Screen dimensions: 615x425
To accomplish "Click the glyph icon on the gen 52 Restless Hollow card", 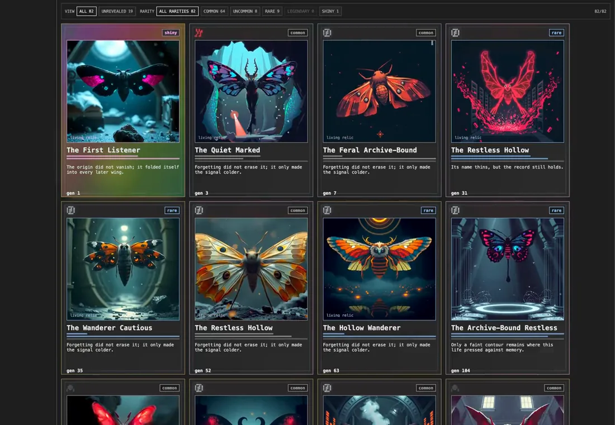I will coord(199,211).
